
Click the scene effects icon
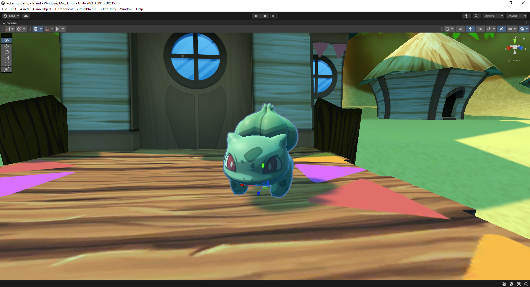489,29
